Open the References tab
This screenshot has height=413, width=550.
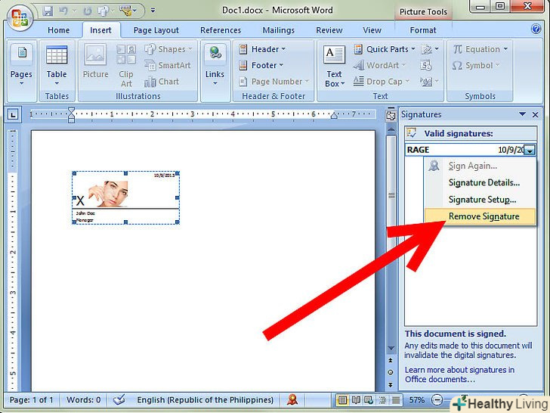pyautogui.click(x=221, y=30)
